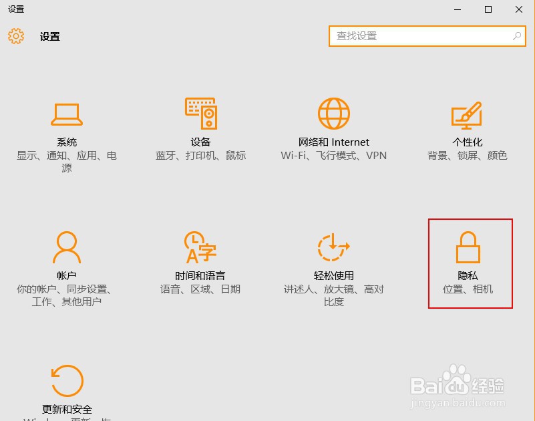Open the 个性化 paintbrush icon
Screen dimensions: 535x421
467,115
